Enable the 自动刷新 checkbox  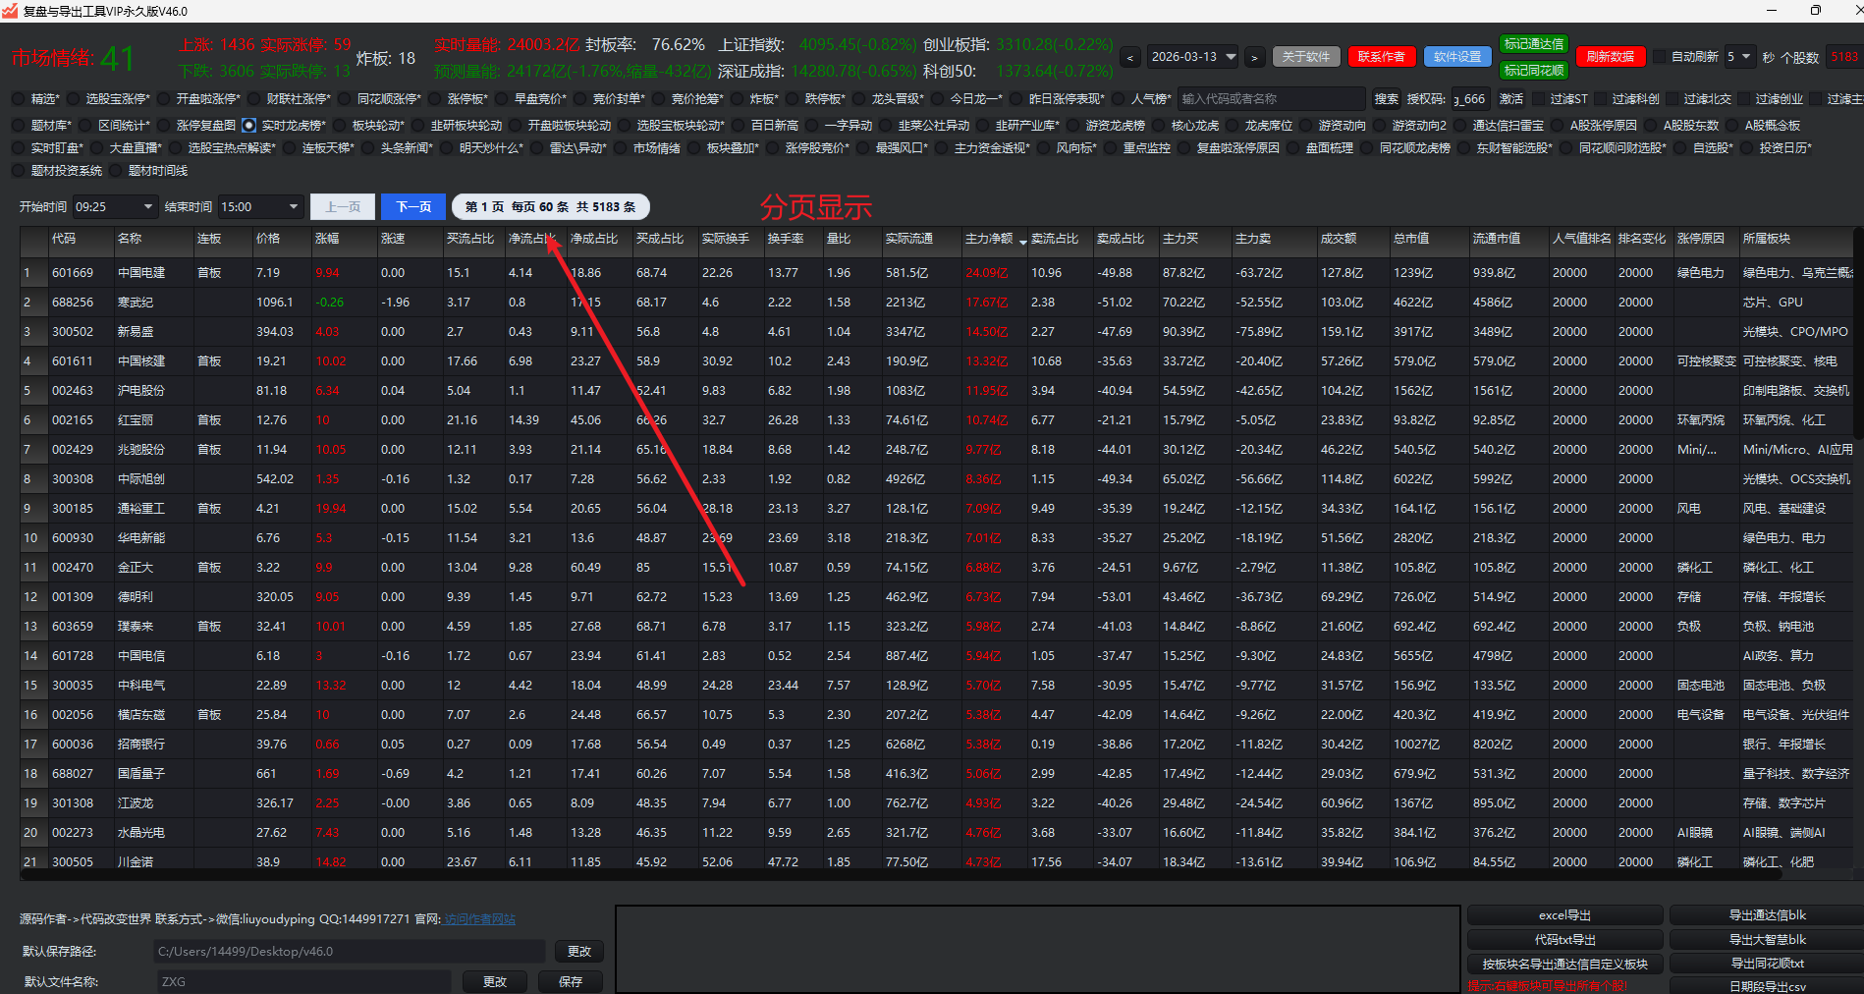click(1661, 57)
